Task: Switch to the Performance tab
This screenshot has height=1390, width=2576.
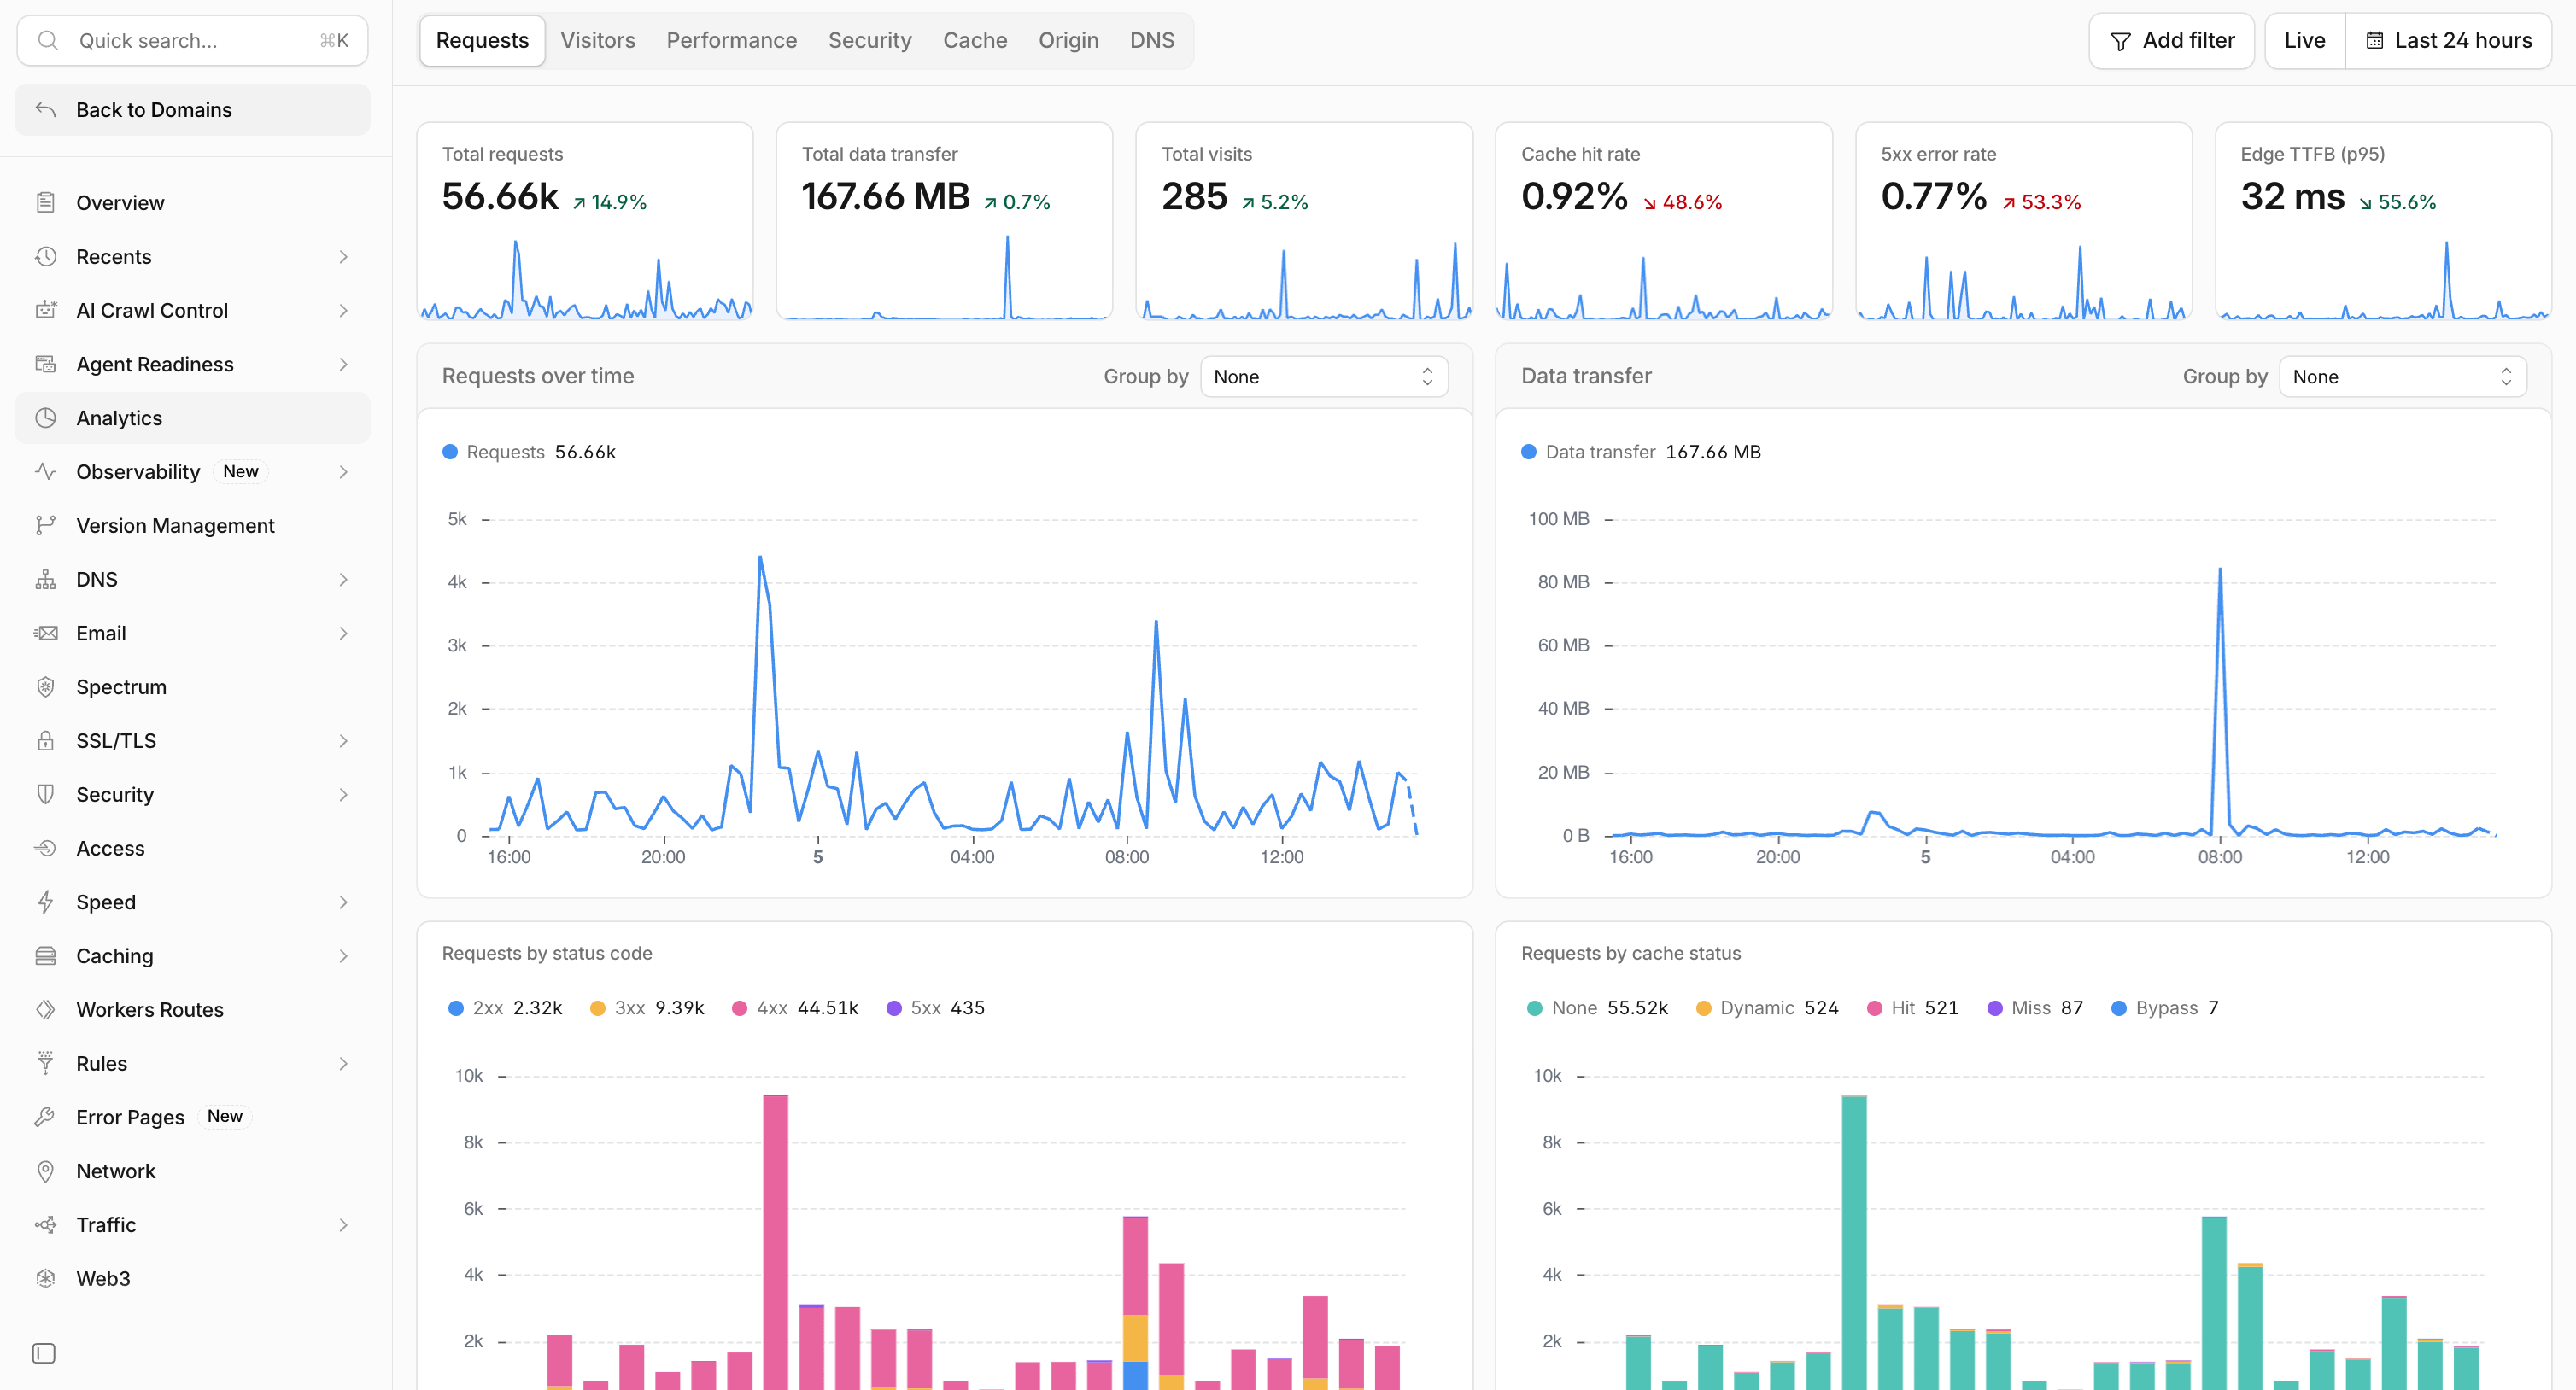Action: (732, 41)
